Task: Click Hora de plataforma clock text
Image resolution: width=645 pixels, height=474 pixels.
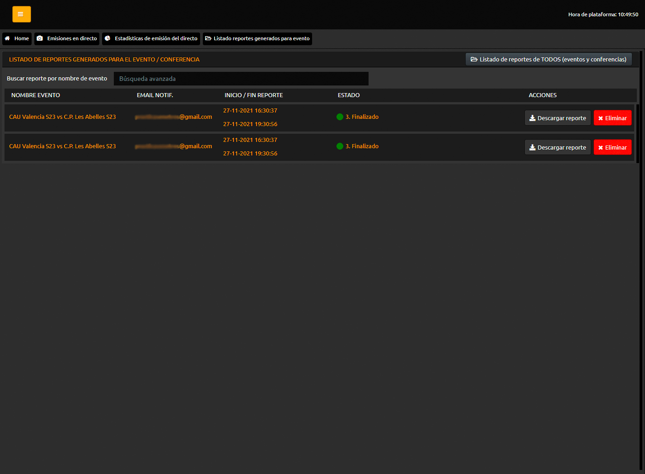Action: point(603,14)
